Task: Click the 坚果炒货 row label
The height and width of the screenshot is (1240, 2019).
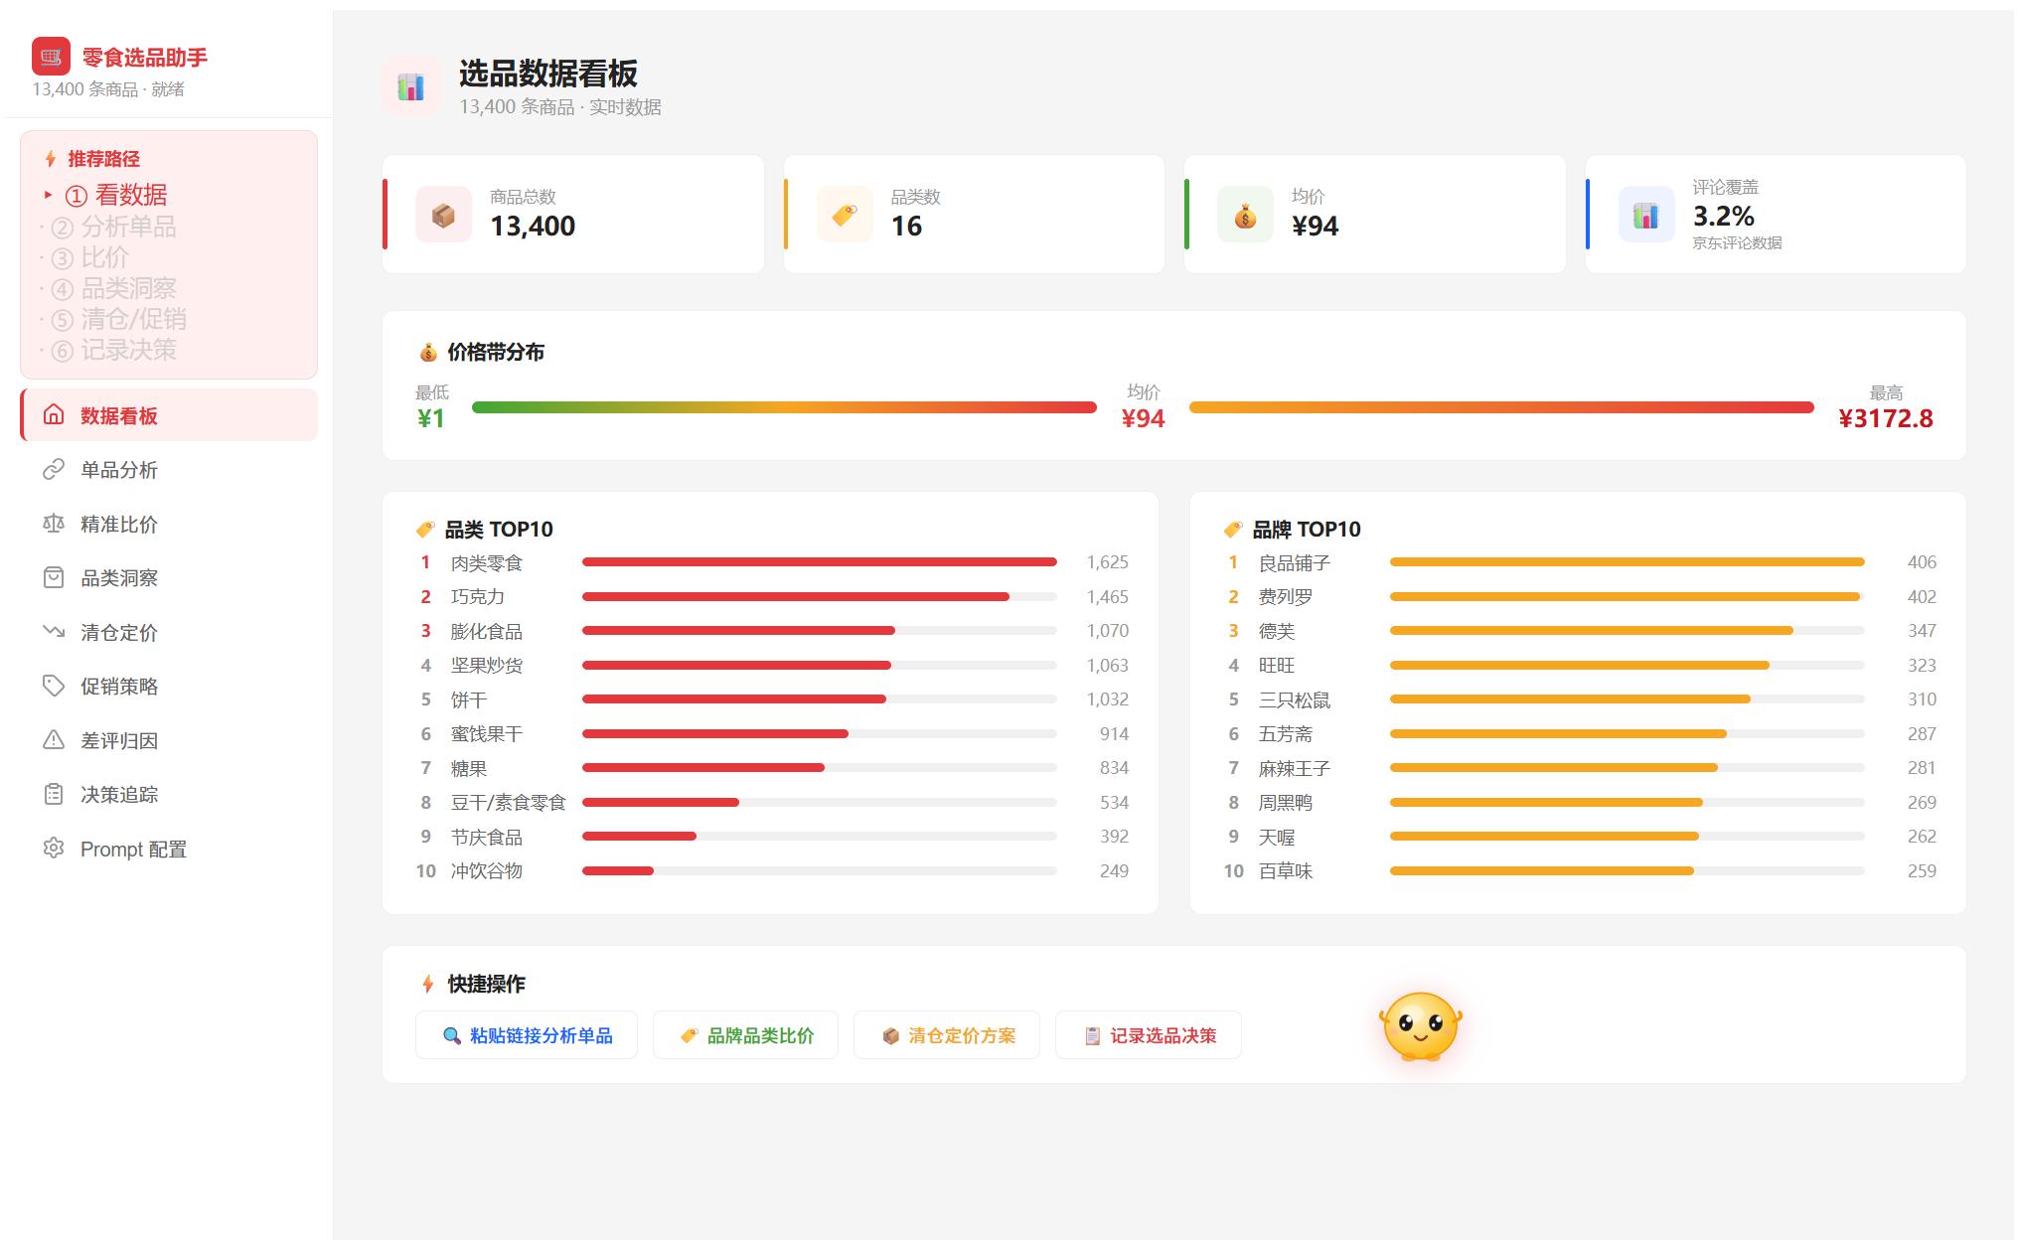Action: [x=487, y=666]
